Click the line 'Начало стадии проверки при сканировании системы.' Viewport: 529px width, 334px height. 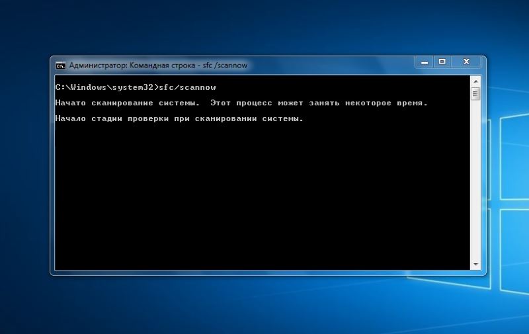tap(179, 119)
